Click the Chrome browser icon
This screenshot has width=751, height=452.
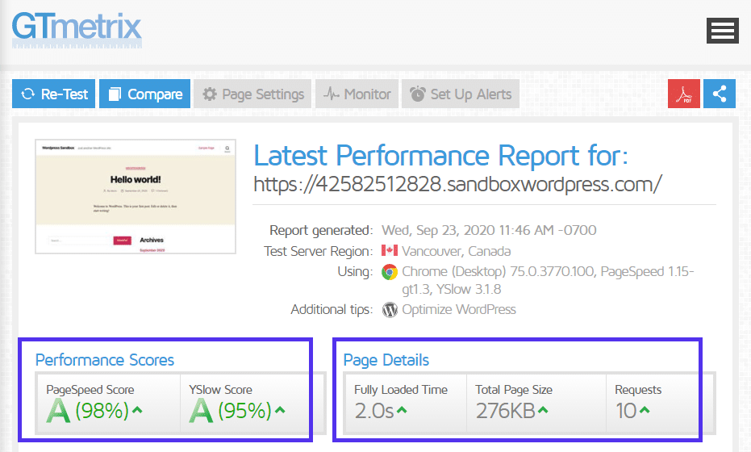pyautogui.click(x=390, y=272)
